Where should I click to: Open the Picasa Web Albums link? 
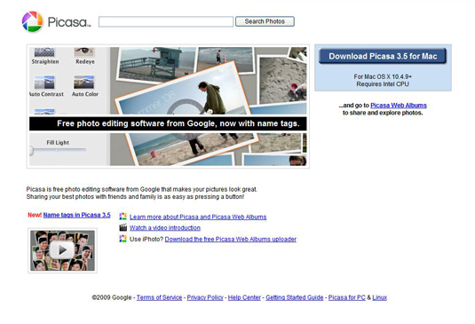point(399,106)
